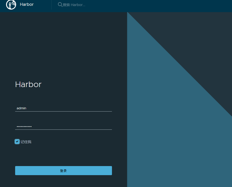Click the checkmark inside the 记住我 box
Image resolution: width=232 pixels, height=187 pixels.
pos(17,142)
